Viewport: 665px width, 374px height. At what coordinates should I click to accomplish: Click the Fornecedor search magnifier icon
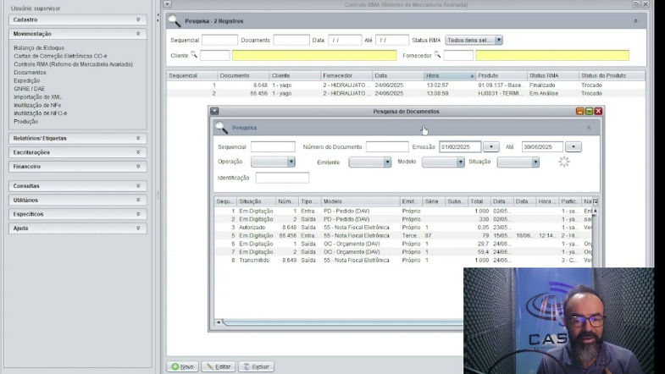point(437,54)
